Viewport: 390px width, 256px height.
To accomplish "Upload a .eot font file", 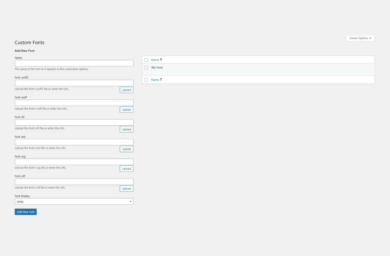I will tap(127, 149).
